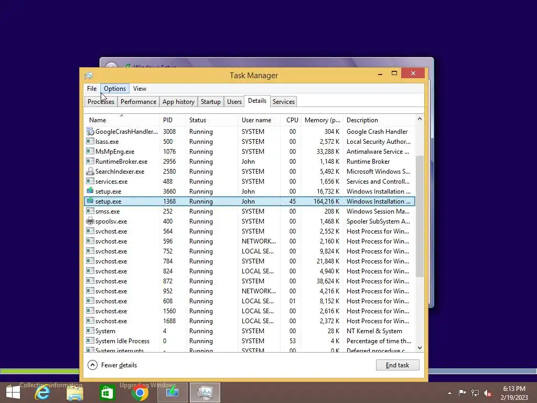
Task: Click the Task Manager taskbar icon
Action: coord(205,393)
